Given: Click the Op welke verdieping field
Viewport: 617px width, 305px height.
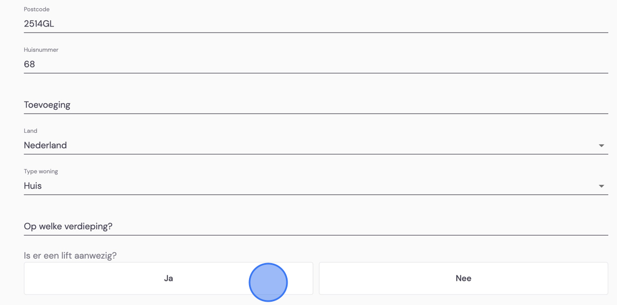Looking at the screenshot, I should point(316,227).
